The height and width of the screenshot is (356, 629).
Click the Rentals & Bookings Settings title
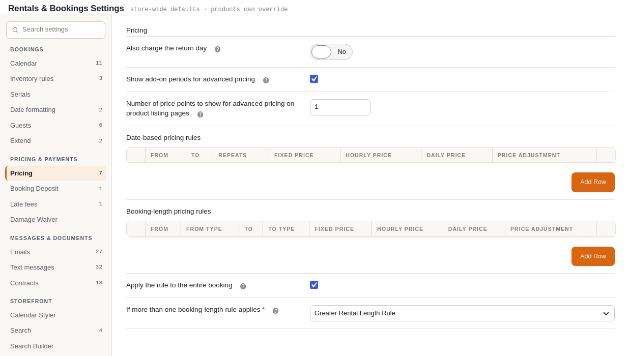[66, 9]
